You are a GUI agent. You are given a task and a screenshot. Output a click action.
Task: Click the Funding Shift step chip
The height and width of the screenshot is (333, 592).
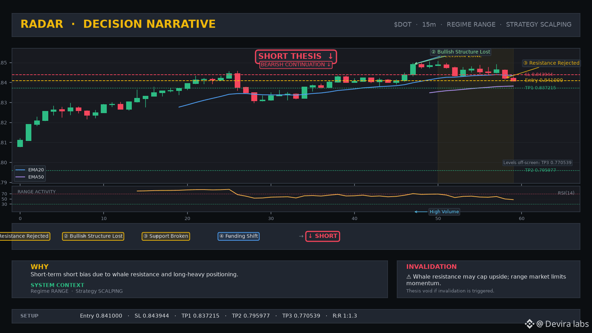point(239,236)
